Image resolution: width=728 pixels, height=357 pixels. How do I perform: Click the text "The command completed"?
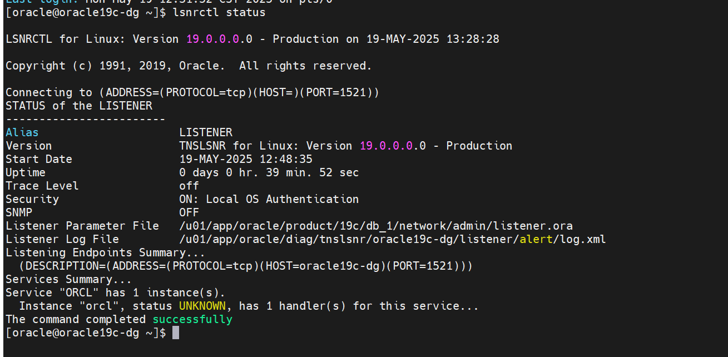click(x=76, y=319)
